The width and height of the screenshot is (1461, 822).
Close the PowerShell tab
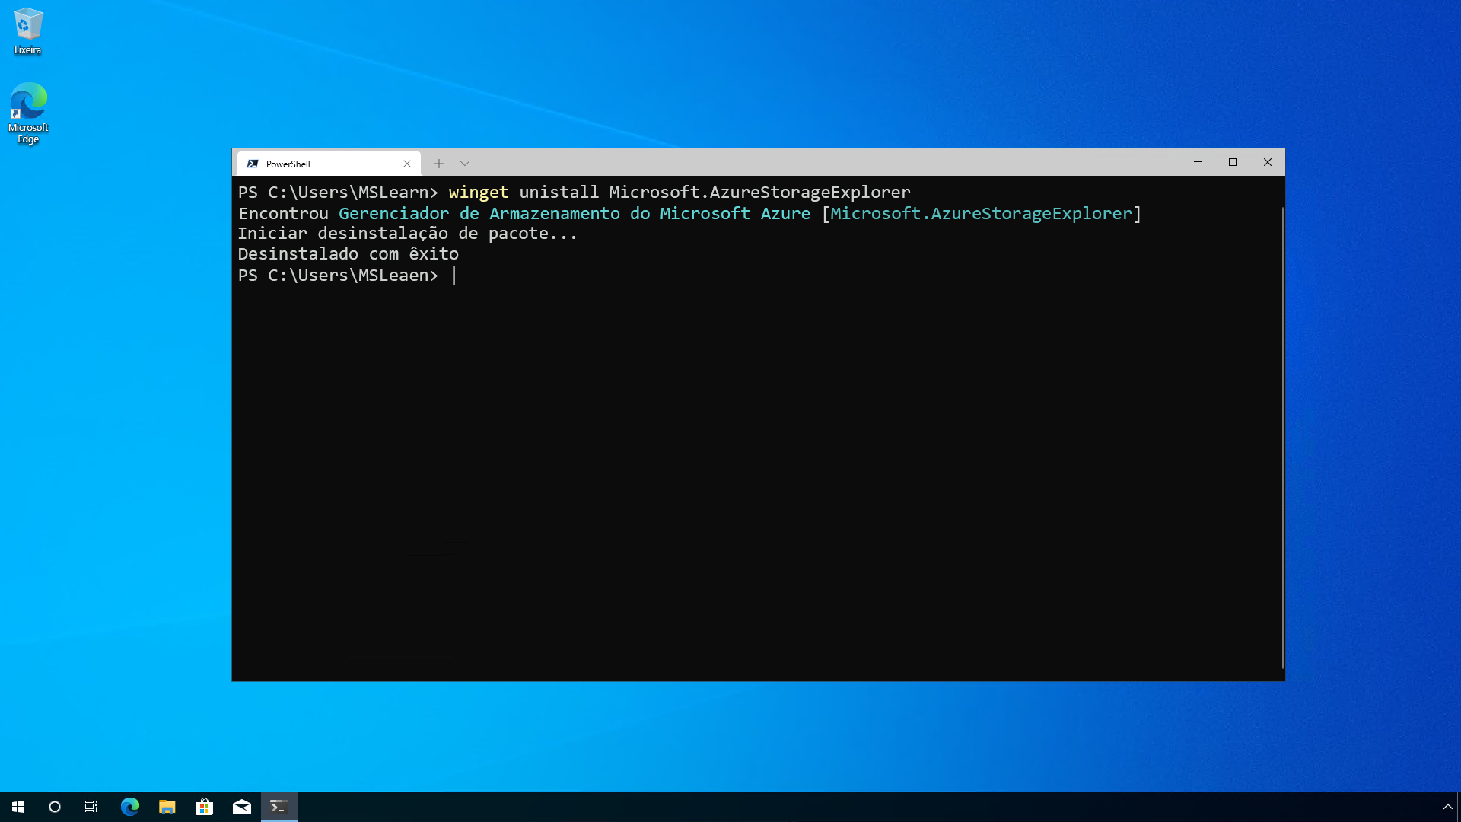[x=407, y=164]
